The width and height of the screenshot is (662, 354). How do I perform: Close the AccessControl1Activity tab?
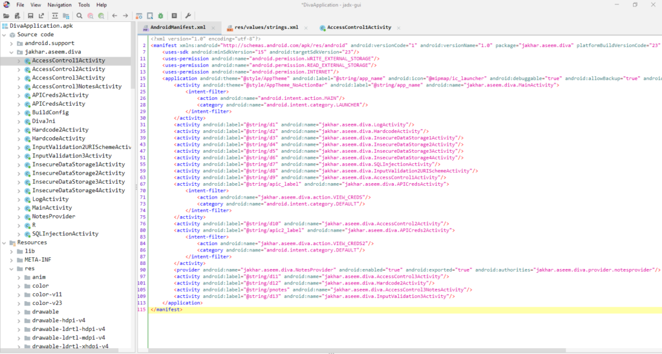click(x=399, y=28)
